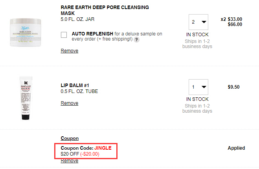Open the Rare Earth mask product thumbnail
This screenshot has height=169, width=259.
pos(26,32)
